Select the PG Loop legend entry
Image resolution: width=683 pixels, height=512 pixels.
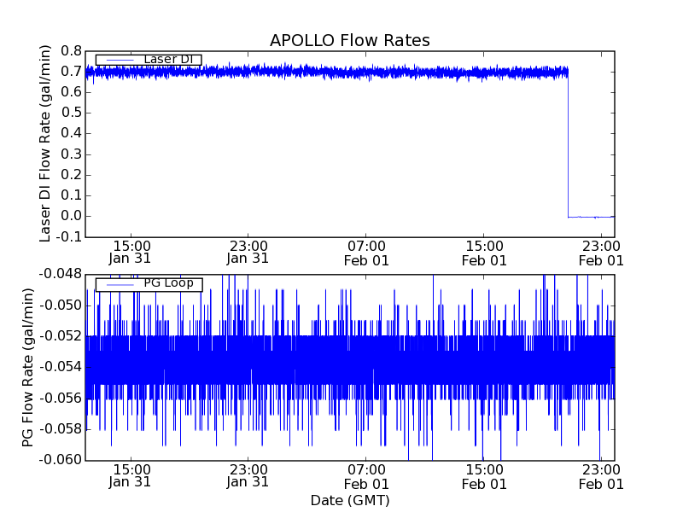point(149,284)
